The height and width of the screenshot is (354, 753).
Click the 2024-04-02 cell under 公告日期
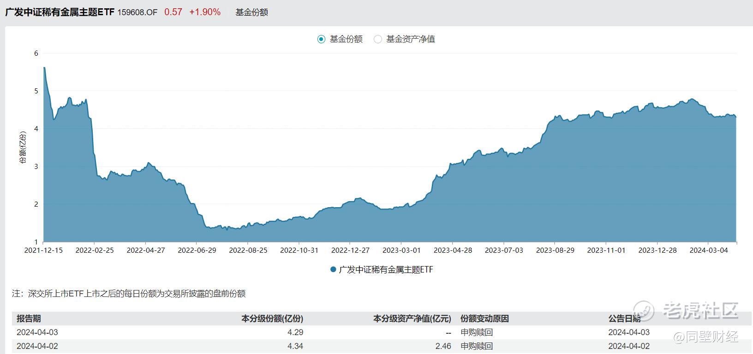point(629,346)
